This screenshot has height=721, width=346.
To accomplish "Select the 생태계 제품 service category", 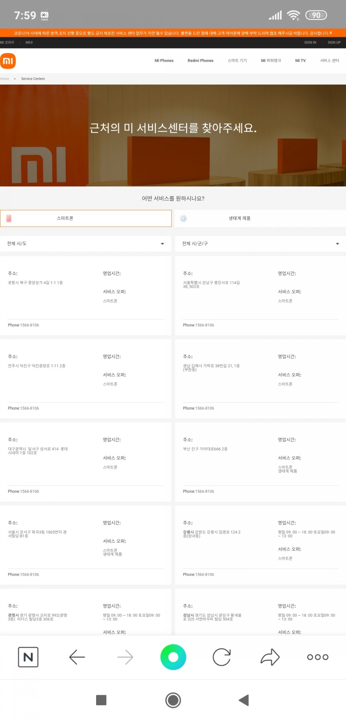I will click(x=260, y=218).
